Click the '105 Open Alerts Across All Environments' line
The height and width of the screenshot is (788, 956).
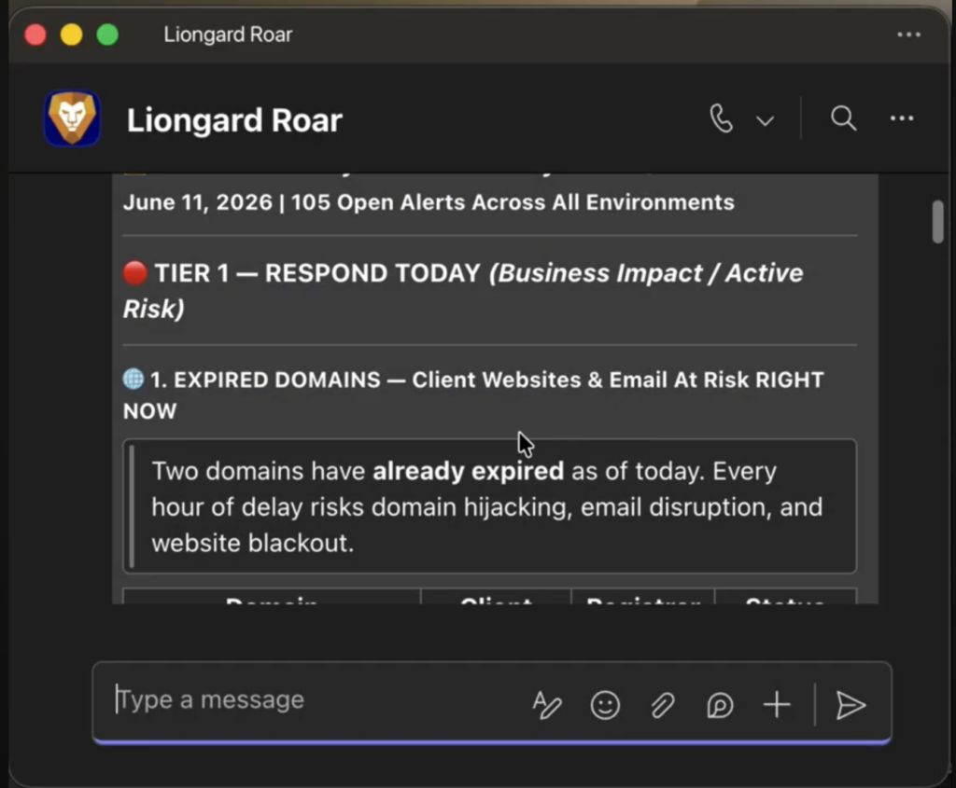click(513, 202)
